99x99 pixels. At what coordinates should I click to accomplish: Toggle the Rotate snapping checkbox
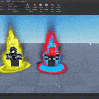coord(8,4)
